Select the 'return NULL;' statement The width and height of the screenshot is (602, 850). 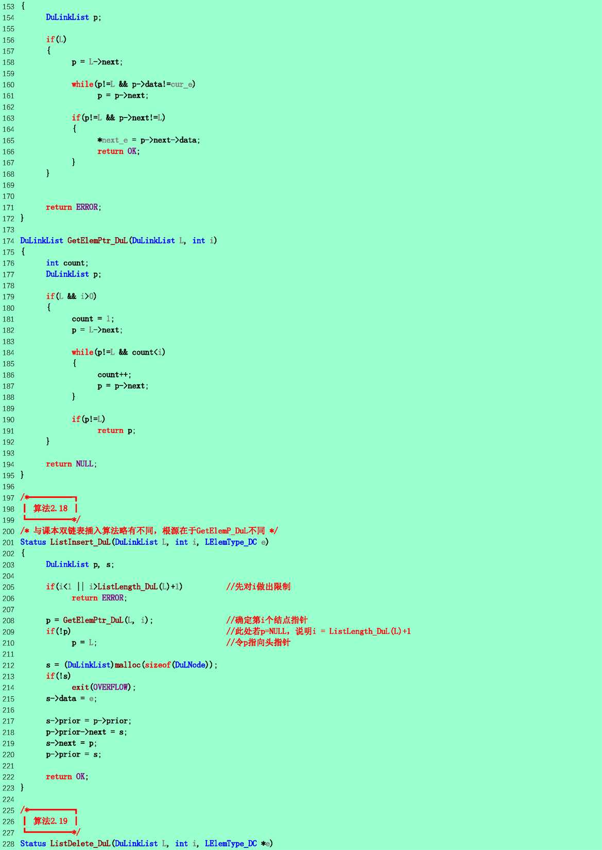72,464
